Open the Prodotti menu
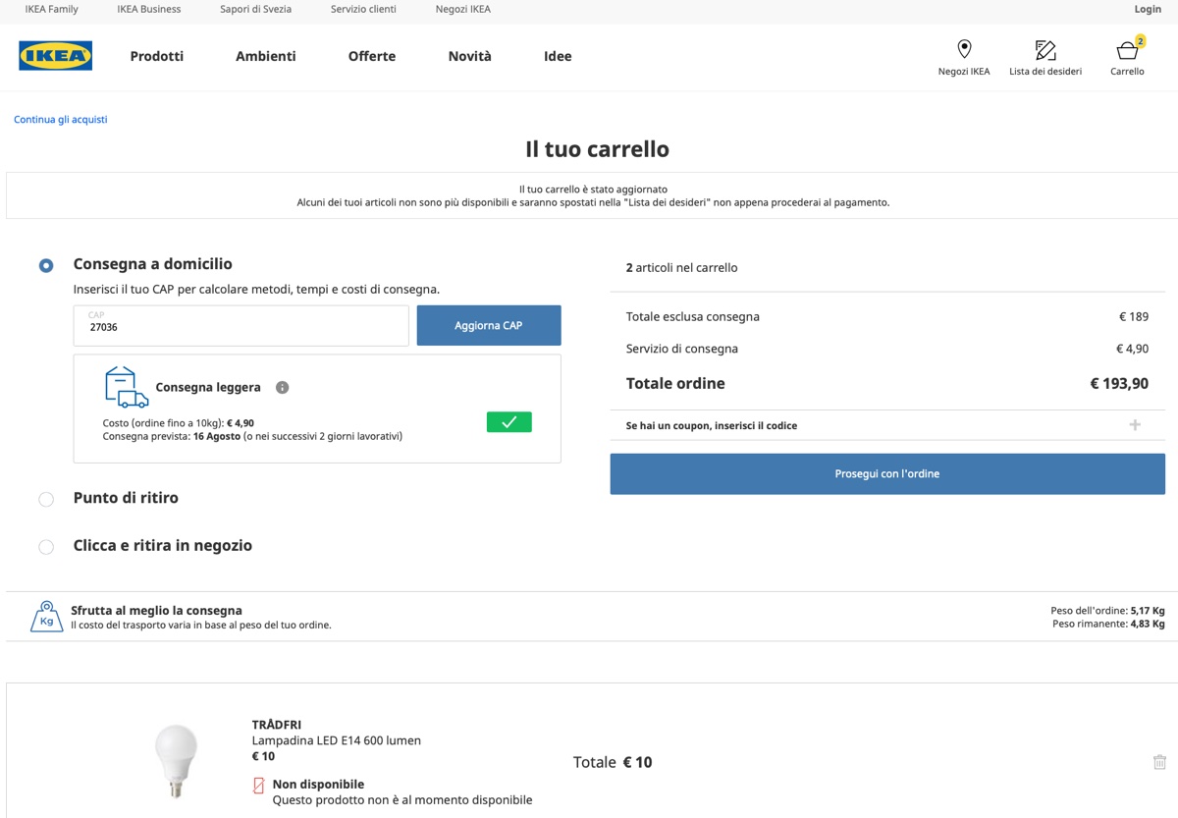 [x=157, y=56]
